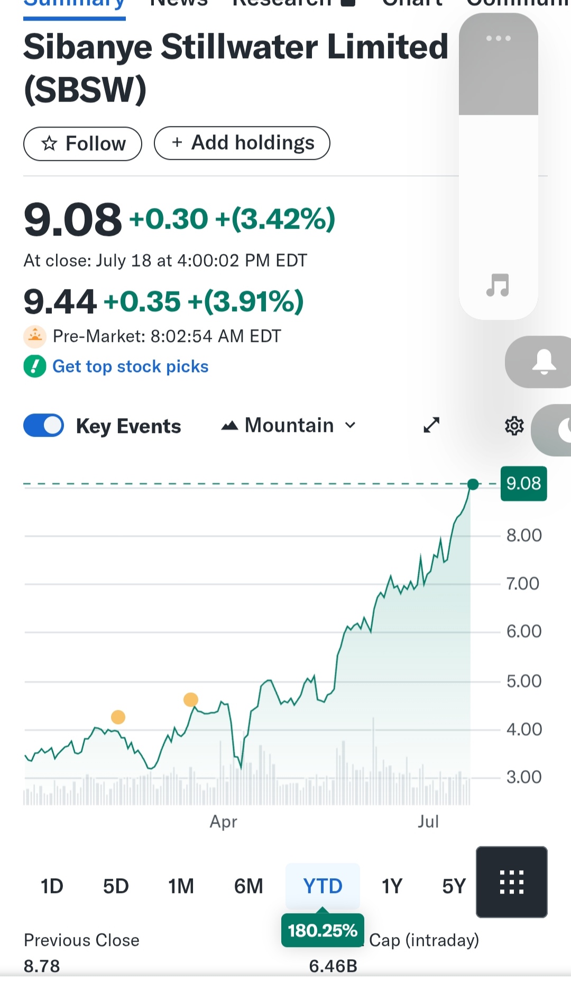
Task: Click the green exclamation badge icon
Action: click(35, 366)
